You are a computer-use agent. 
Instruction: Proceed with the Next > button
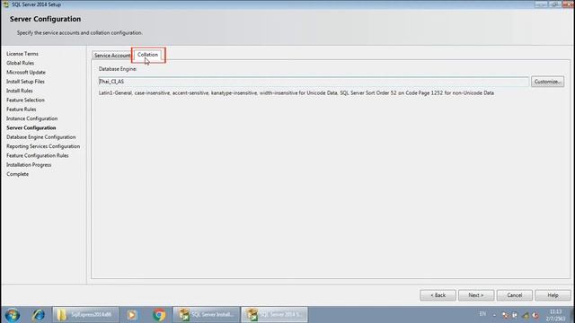[x=476, y=295]
